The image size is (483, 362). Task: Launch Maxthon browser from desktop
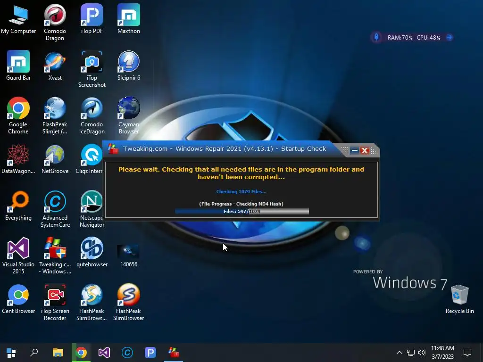[129, 19]
